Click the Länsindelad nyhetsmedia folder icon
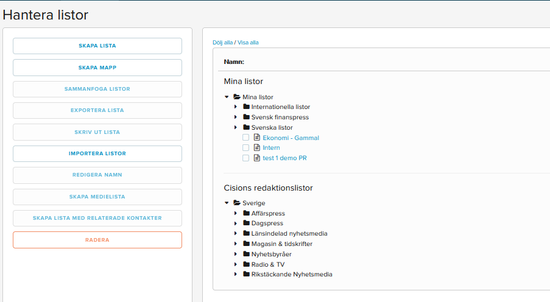 (x=246, y=233)
